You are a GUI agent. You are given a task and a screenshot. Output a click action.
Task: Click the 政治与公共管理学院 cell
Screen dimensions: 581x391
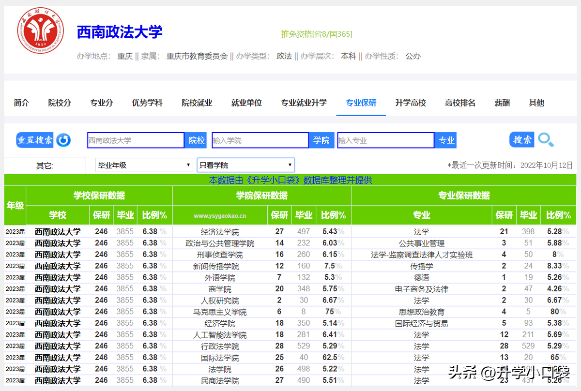pos(220,243)
